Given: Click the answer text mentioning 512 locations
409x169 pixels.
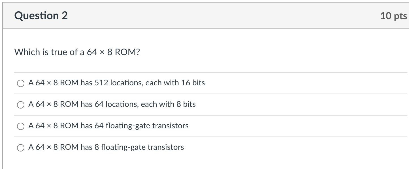Looking at the screenshot, I should 116,83.
